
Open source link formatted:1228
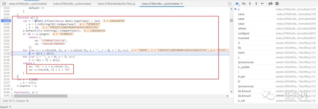pyautogui.click(x=296, y=9)
